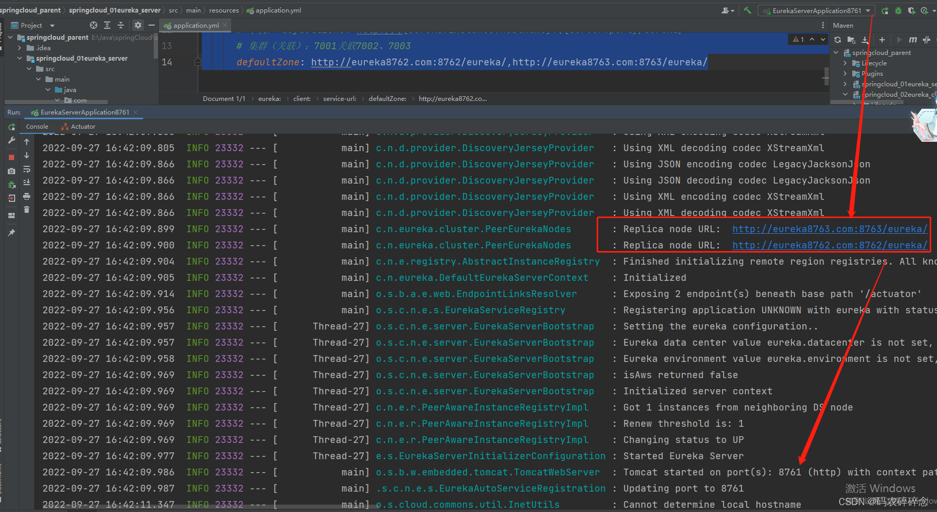Close the application.yml editor tab
This screenshot has height=512, width=937.
point(225,25)
